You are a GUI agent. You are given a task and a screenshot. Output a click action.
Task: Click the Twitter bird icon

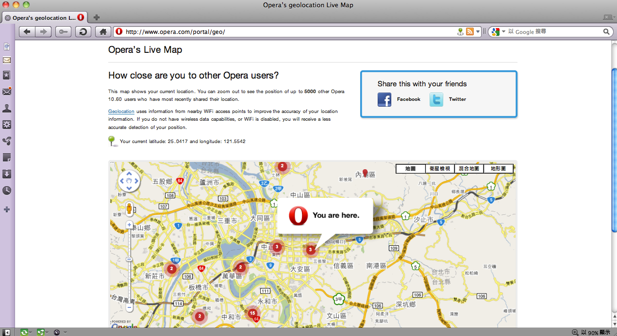(436, 99)
